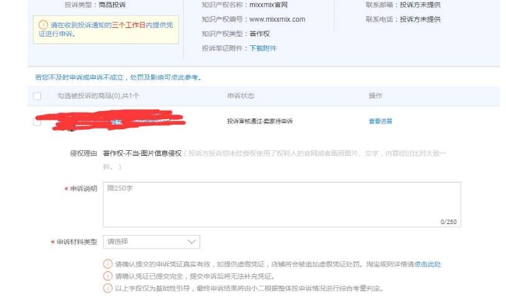Viewport: 506px width, 301px height.
Task: Check the box beside the redacted product row
Action: tap(37, 122)
